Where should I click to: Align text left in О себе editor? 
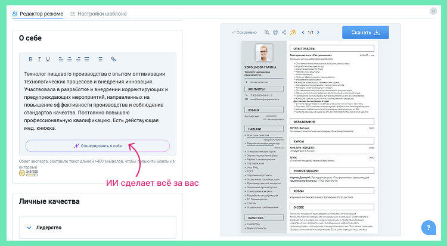pos(61,60)
